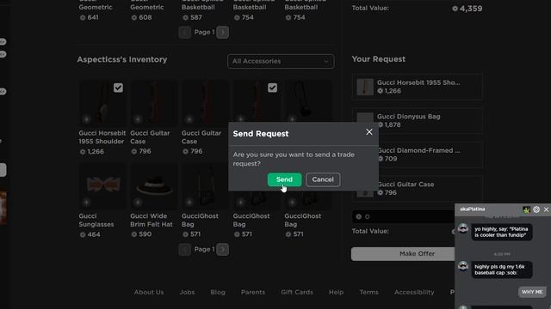Click the Aspecticss's Inventory heading

(x=122, y=59)
